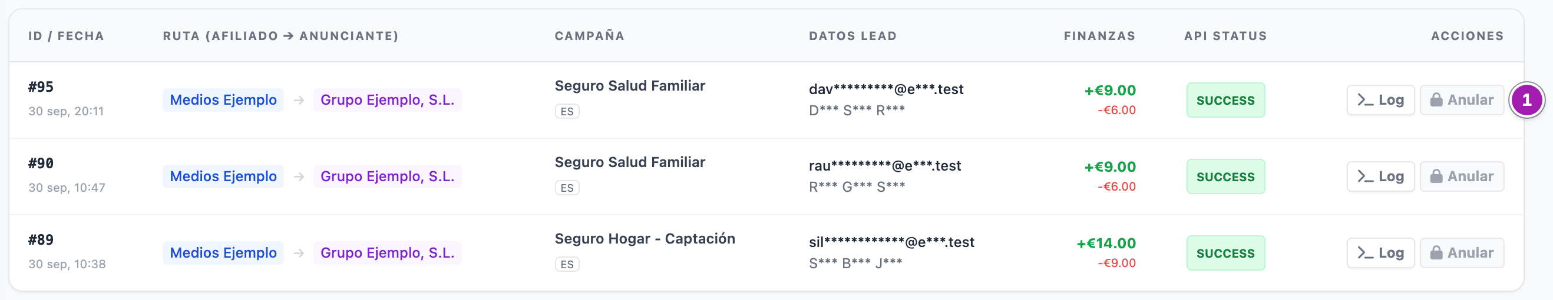Click the FINANZAS column header

pos(1099,36)
